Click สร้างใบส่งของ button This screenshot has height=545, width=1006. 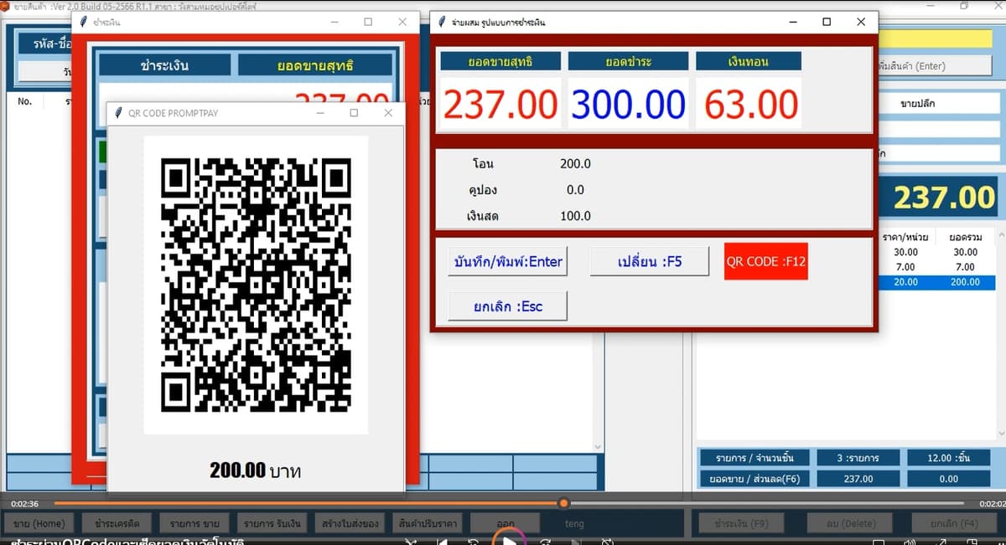[350, 523]
